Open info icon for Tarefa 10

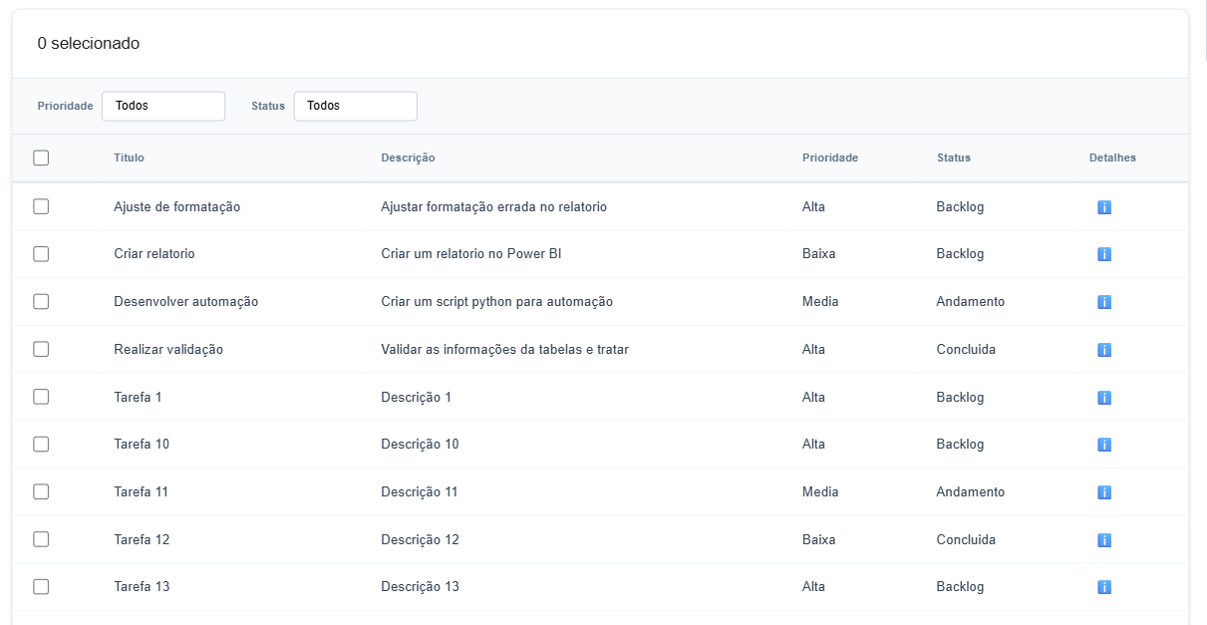pyautogui.click(x=1103, y=445)
